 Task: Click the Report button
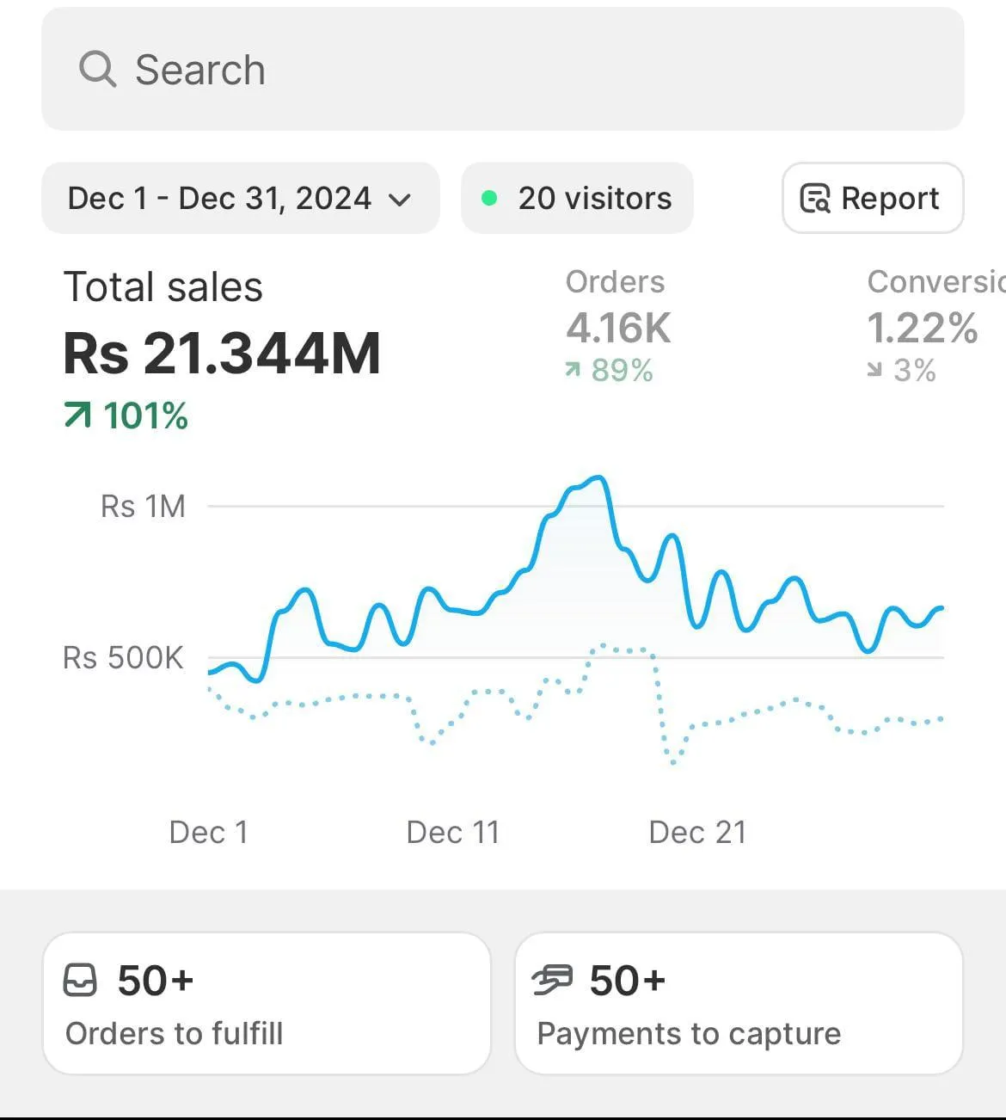(872, 198)
